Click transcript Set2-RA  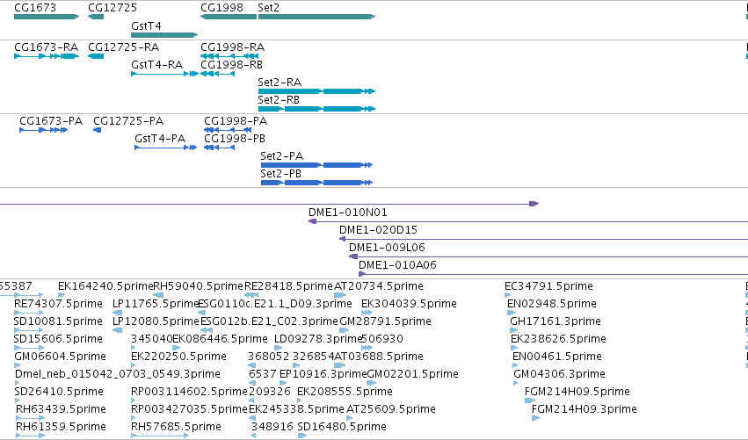pos(316,91)
